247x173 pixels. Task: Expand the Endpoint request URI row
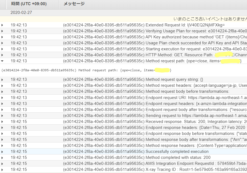tap(2, 98)
